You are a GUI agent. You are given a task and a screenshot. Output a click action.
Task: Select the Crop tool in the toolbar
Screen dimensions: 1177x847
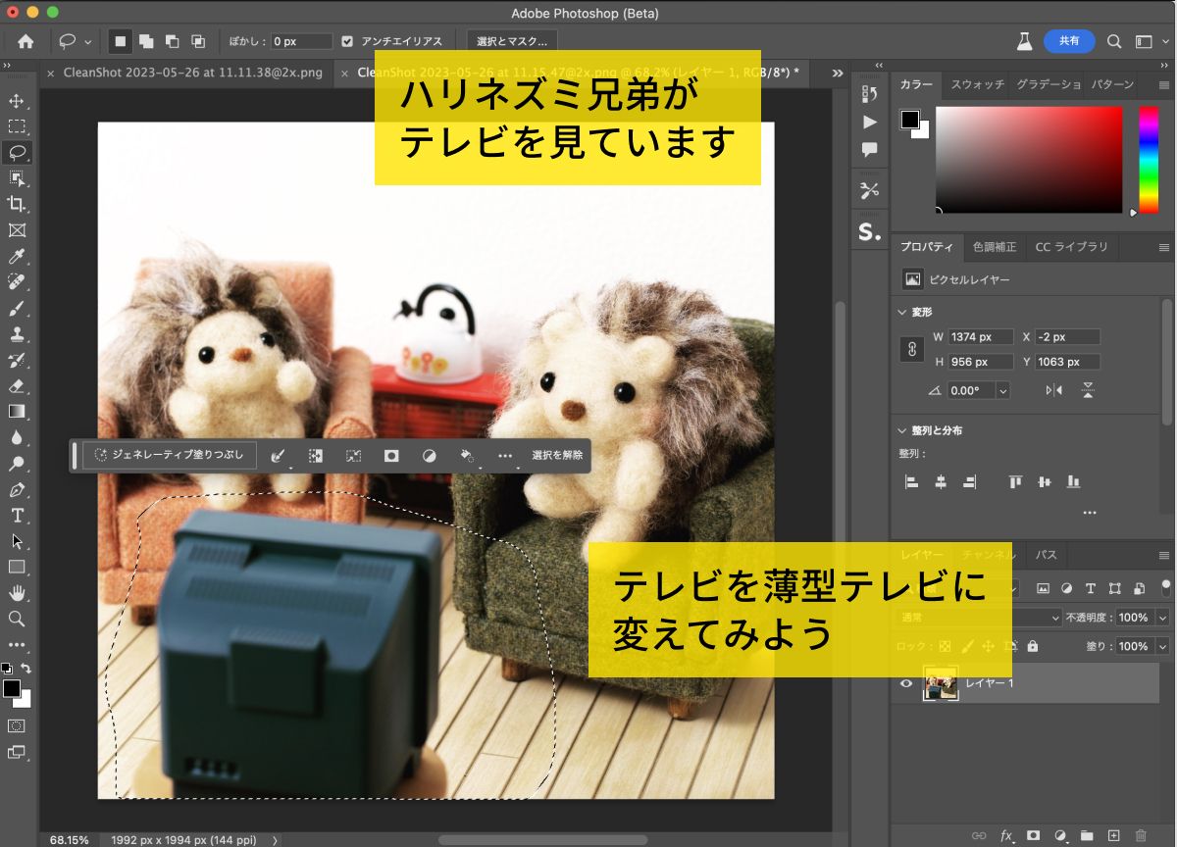point(17,204)
